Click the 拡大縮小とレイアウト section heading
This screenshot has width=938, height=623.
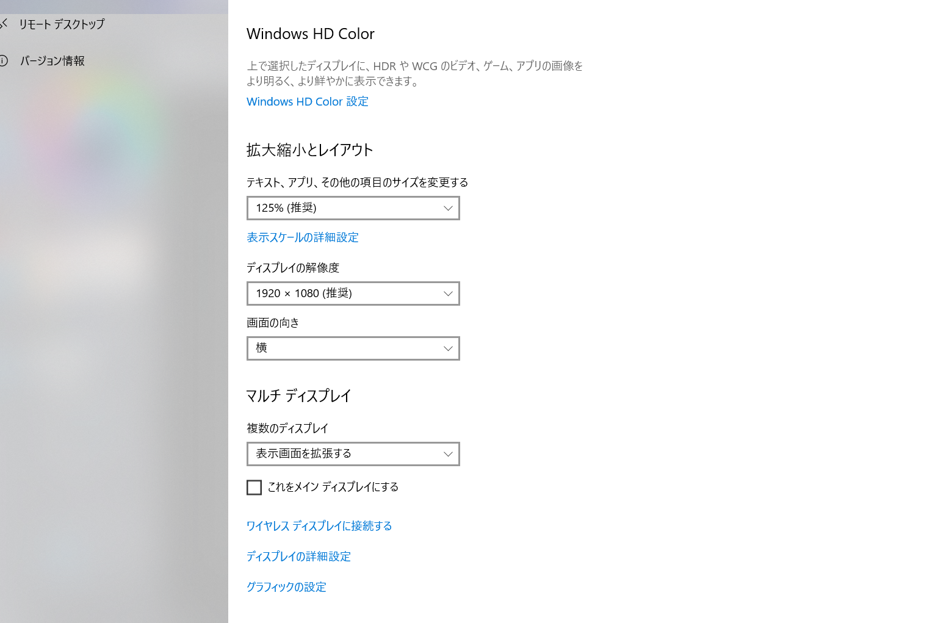point(310,150)
